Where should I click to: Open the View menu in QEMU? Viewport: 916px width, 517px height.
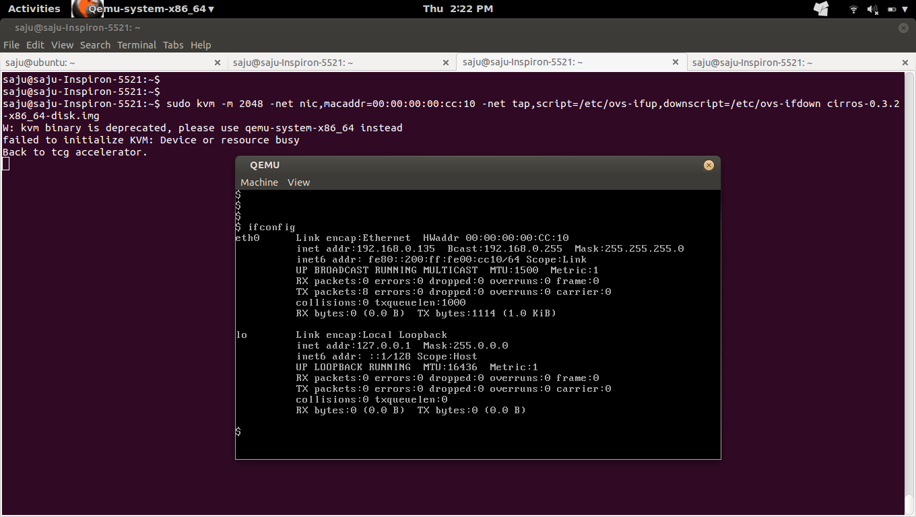point(298,182)
